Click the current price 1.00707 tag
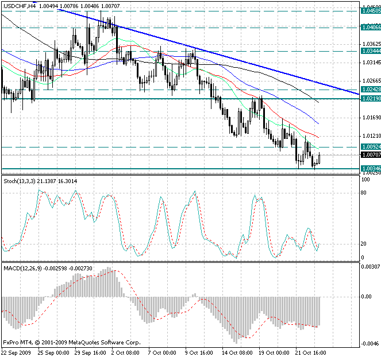 [370, 155]
